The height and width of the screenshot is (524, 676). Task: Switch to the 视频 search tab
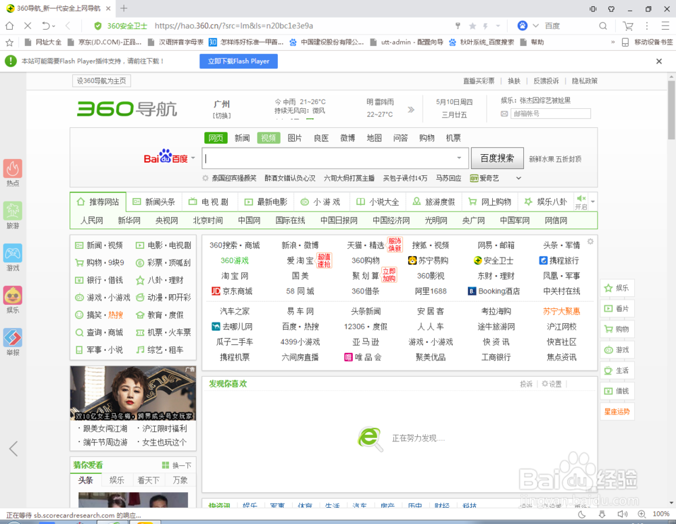tap(268, 137)
